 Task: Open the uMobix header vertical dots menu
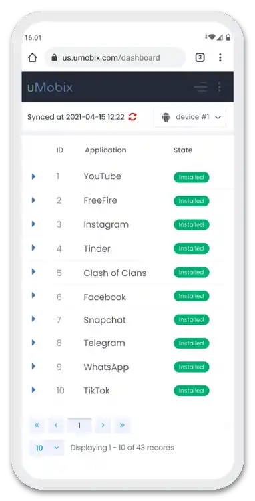(x=219, y=87)
